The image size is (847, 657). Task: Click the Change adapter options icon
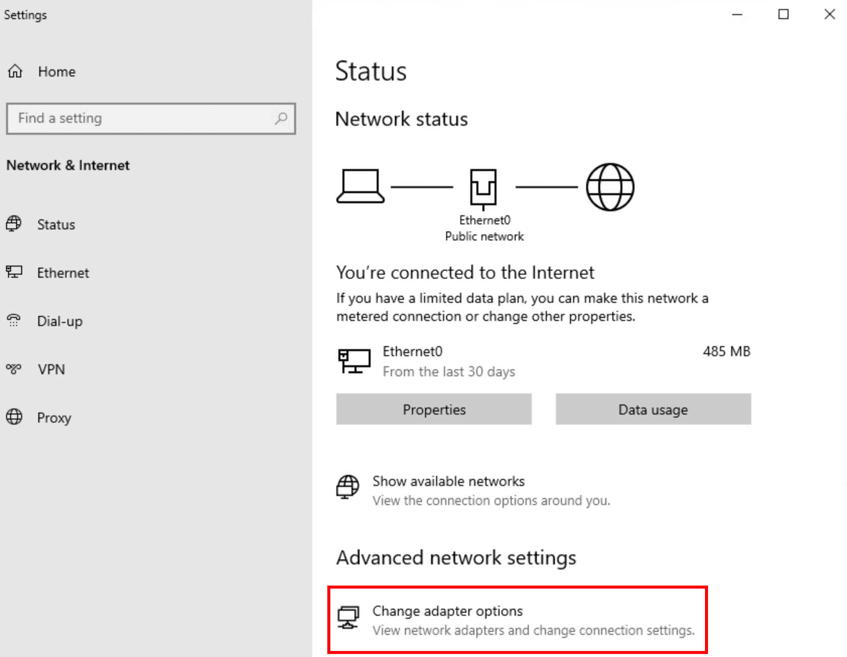click(348, 617)
